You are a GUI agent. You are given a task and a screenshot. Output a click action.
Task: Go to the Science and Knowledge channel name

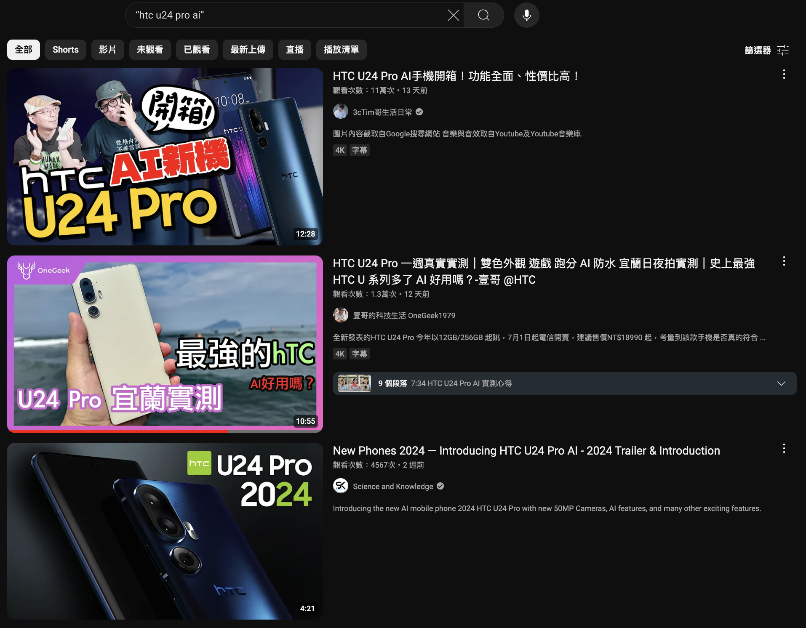point(393,487)
